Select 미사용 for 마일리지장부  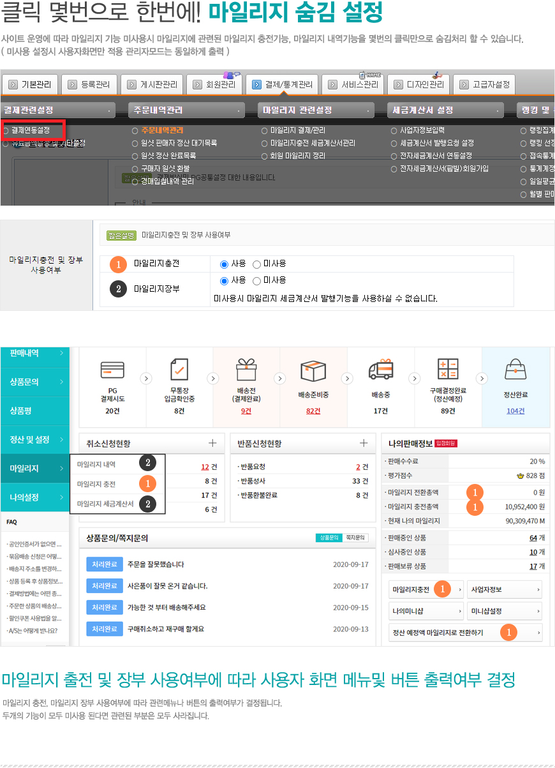coord(257,281)
